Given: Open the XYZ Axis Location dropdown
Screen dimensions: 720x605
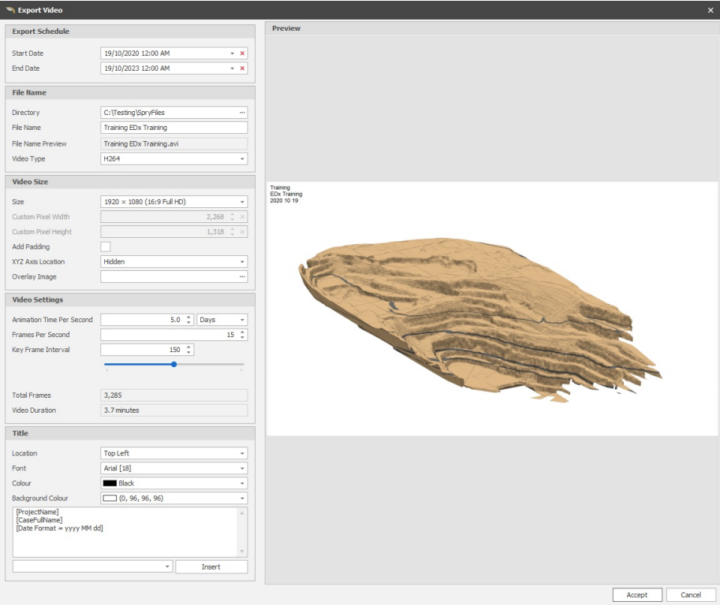Looking at the screenshot, I should tap(241, 261).
